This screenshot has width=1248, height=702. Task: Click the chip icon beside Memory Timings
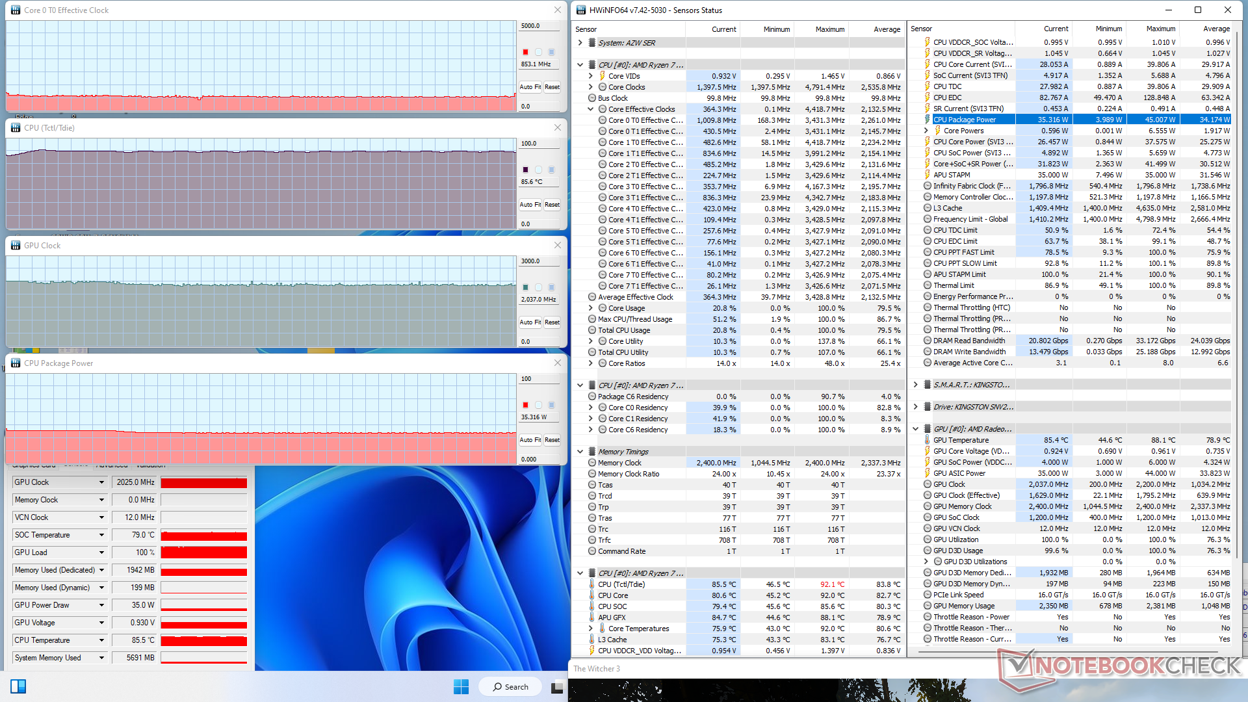point(592,452)
